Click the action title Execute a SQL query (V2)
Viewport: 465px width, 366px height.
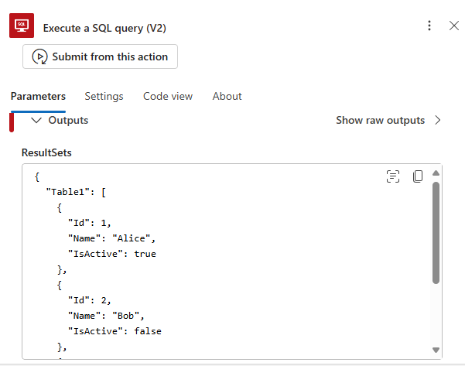[105, 28]
